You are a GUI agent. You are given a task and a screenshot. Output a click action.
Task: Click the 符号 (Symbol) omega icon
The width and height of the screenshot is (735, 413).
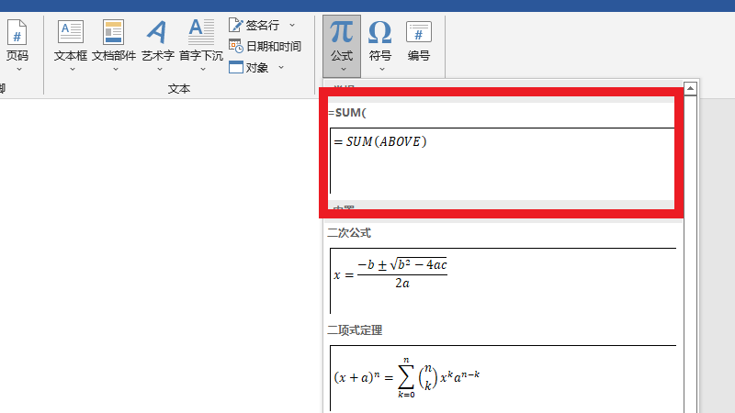[x=379, y=33]
